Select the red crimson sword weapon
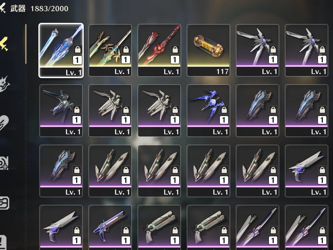The image size is (333, 250). click(159, 50)
